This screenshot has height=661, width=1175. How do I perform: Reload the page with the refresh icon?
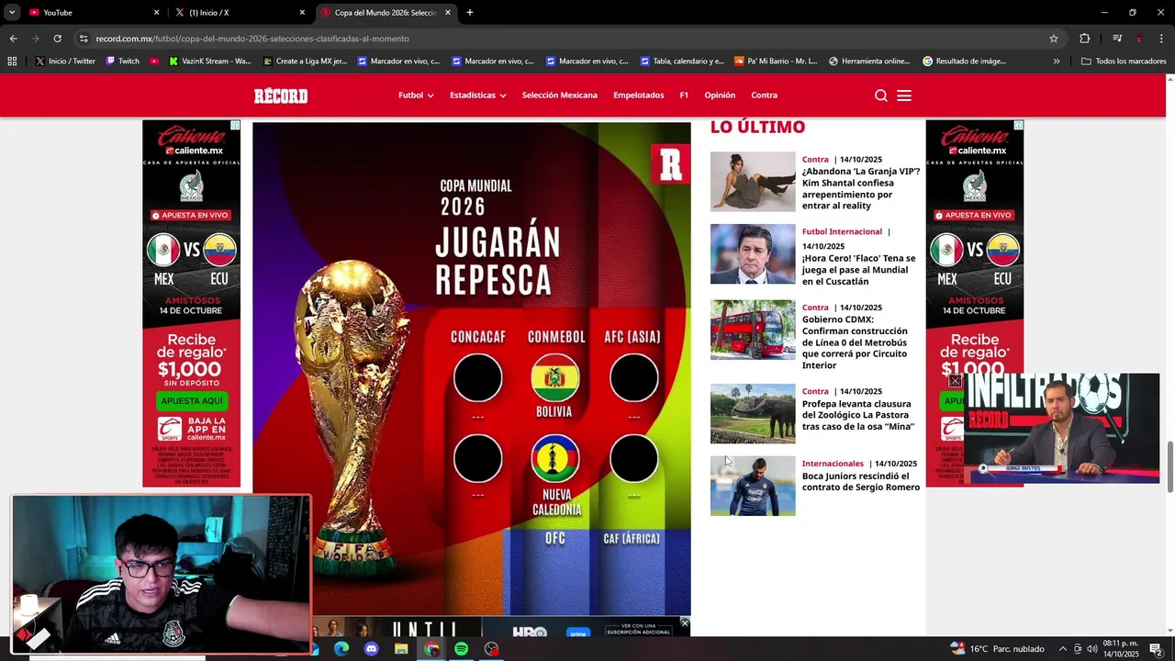click(57, 39)
